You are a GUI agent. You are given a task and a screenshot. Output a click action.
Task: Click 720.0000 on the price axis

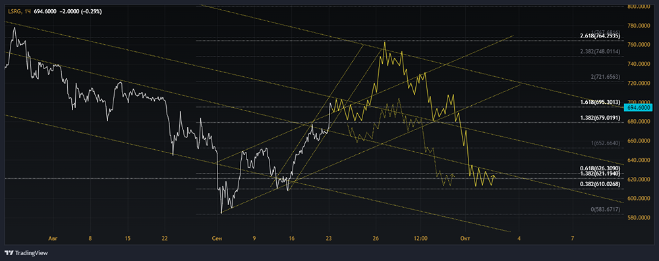[639, 83]
